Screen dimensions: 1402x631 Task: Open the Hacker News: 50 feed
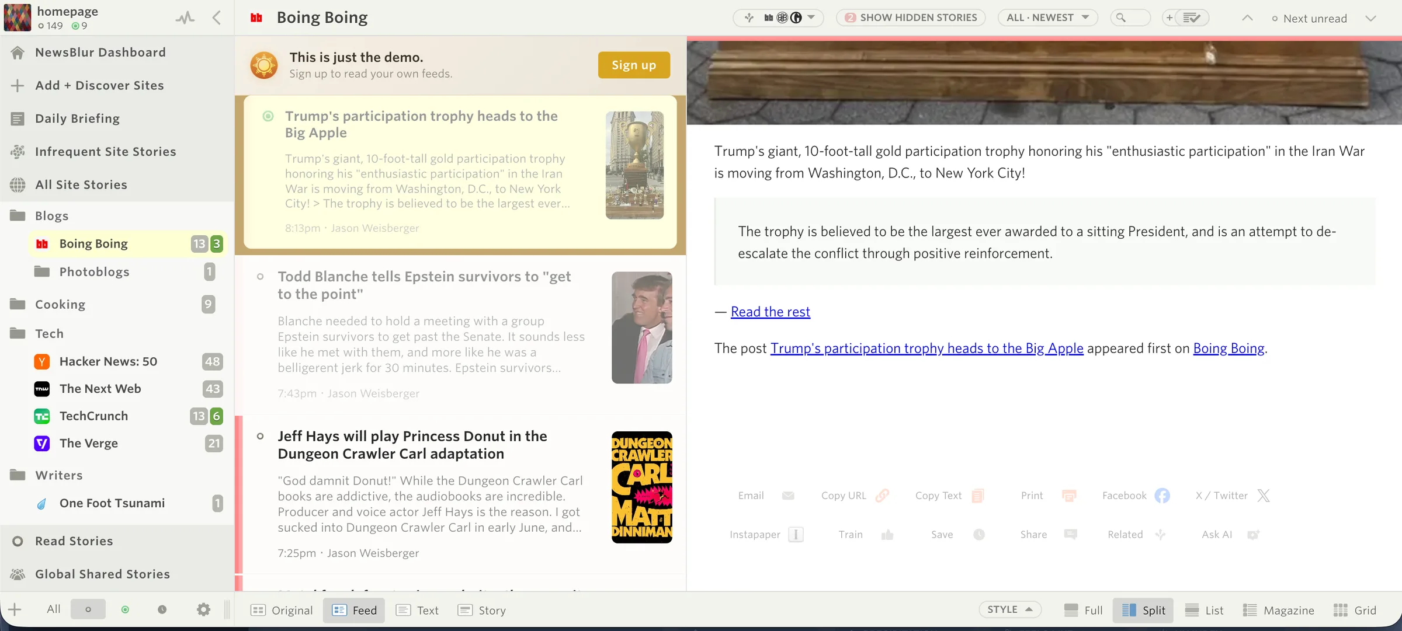126,361
